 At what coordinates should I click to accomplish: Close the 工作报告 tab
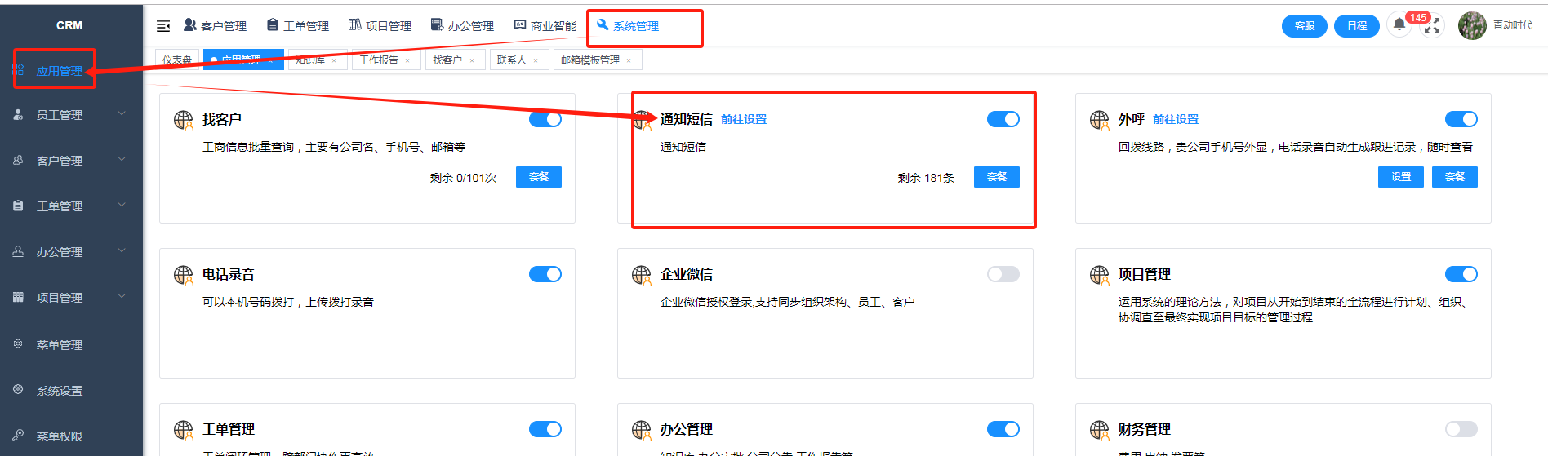(x=407, y=60)
